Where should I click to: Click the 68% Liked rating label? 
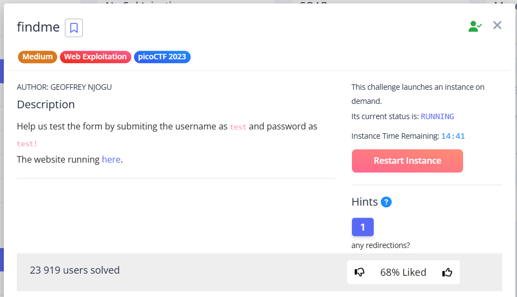[x=403, y=273]
